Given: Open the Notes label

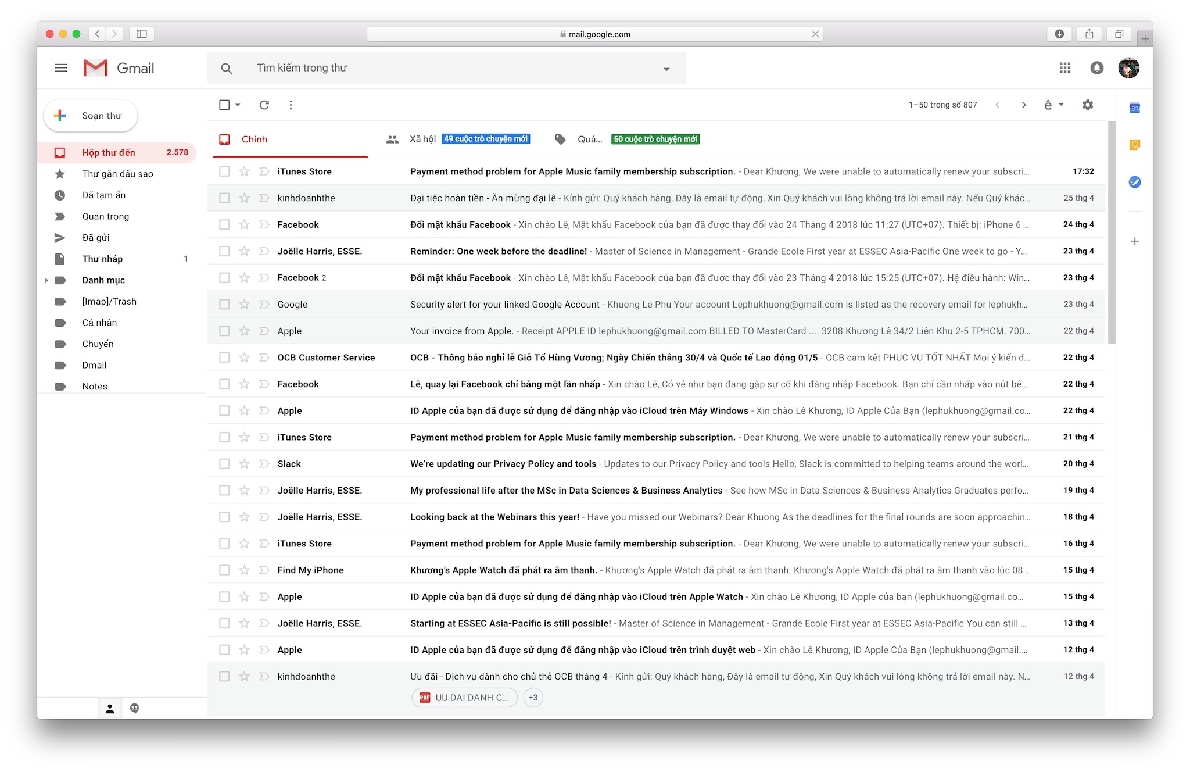Looking at the screenshot, I should pyautogui.click(x=117, y=386).
